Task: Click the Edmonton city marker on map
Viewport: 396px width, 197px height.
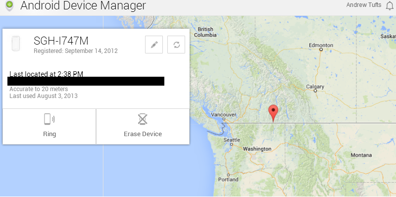Action: click(321, 49)
